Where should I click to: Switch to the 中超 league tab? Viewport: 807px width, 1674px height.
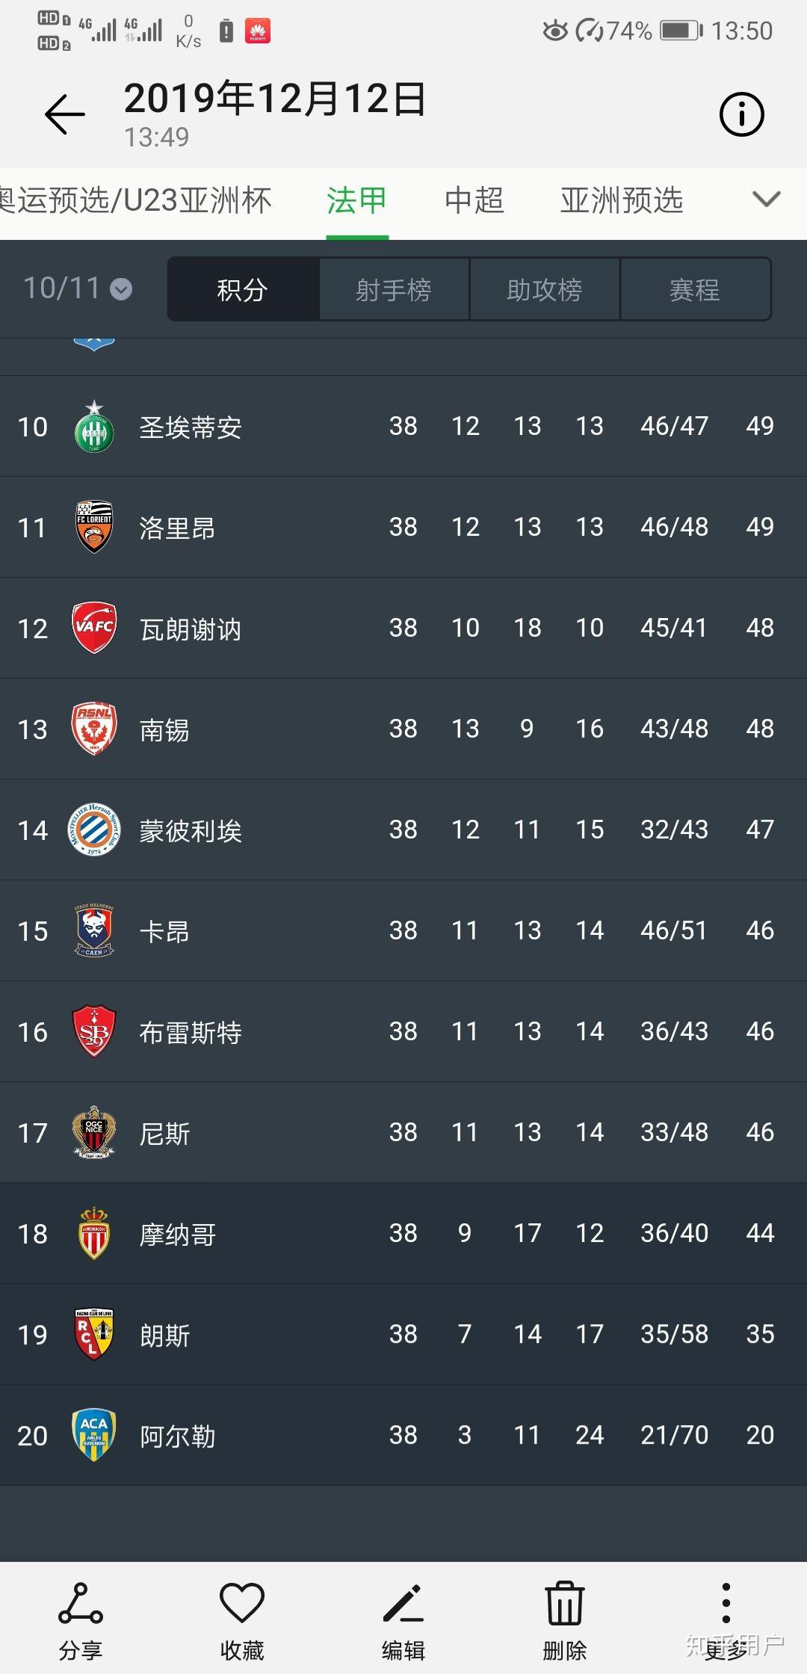coord(474,200)
